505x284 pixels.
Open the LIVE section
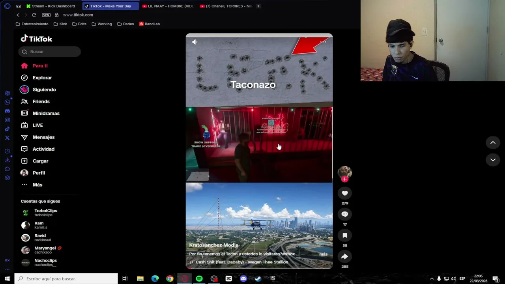[32, 125]
